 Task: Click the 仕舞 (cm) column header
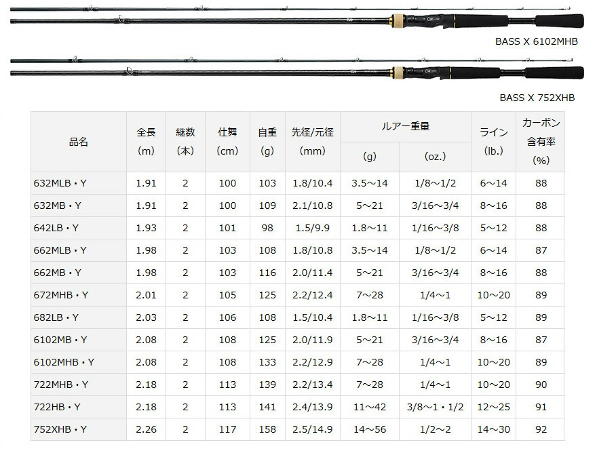pyautogui.click(x=227, y=142)
